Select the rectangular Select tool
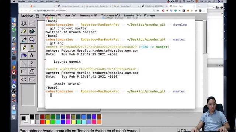This screenshot has height=132, width=236. point(32,23)
